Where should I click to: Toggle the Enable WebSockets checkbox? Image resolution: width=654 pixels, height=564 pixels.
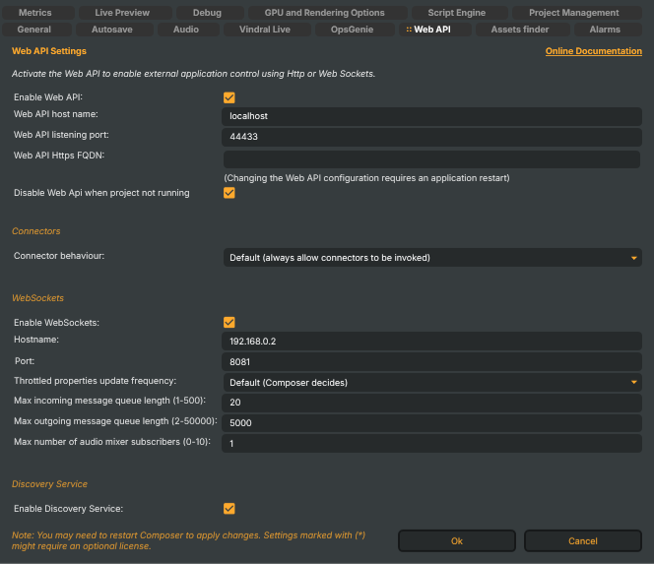229,322
